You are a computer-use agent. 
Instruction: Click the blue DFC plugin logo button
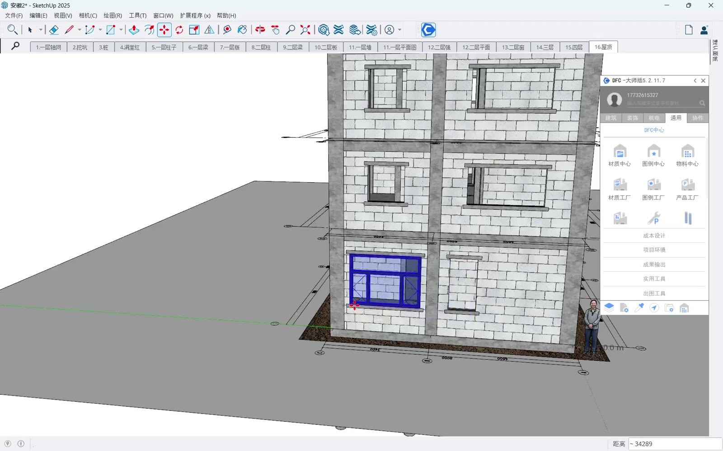(x=428, y=30)
